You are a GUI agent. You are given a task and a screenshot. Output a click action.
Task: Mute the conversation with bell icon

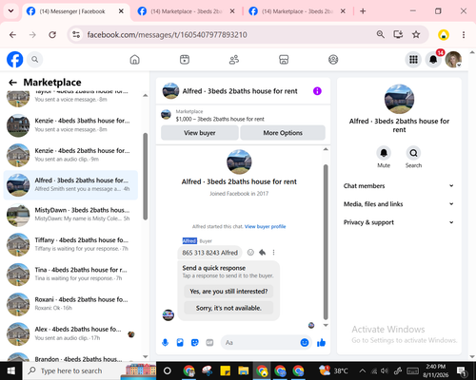point(384,153)
